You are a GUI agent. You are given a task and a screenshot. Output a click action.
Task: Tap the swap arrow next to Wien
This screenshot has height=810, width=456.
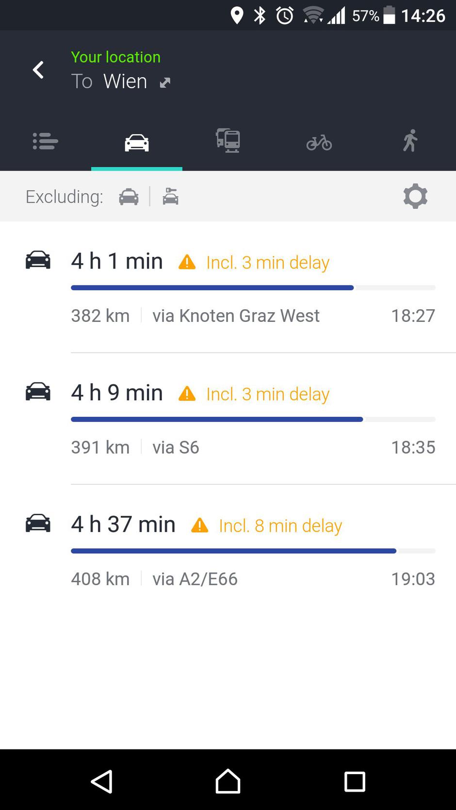pos(165,83)
